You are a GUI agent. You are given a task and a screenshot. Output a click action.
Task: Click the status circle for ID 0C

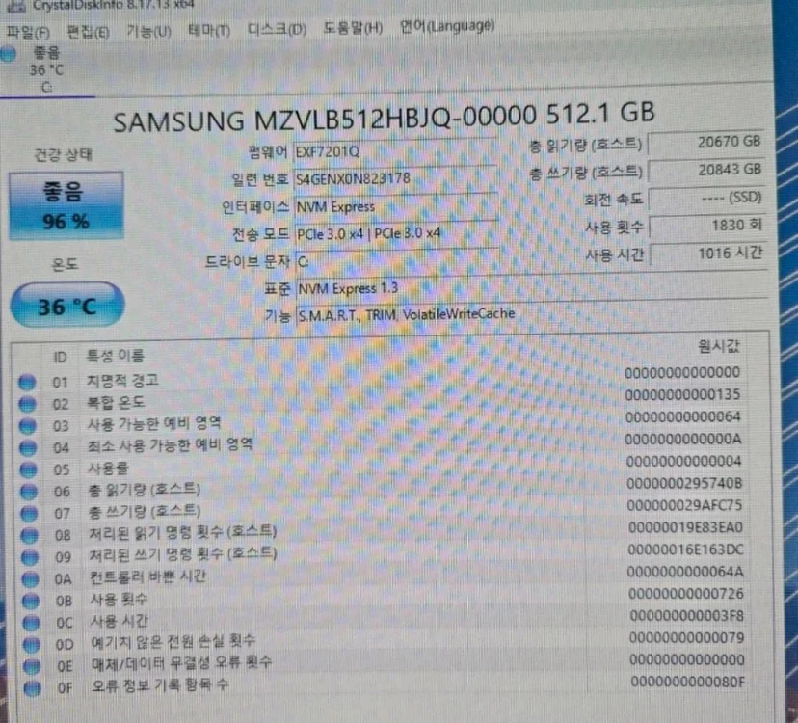31,623
